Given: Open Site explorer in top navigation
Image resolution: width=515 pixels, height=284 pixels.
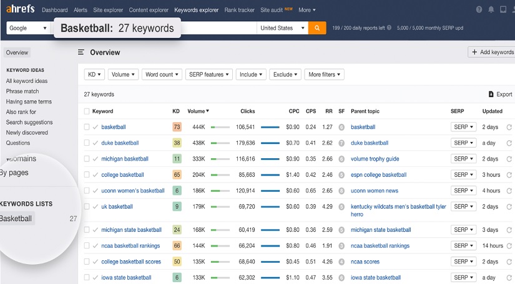Looking at the screenshot, I should (108, 10).
